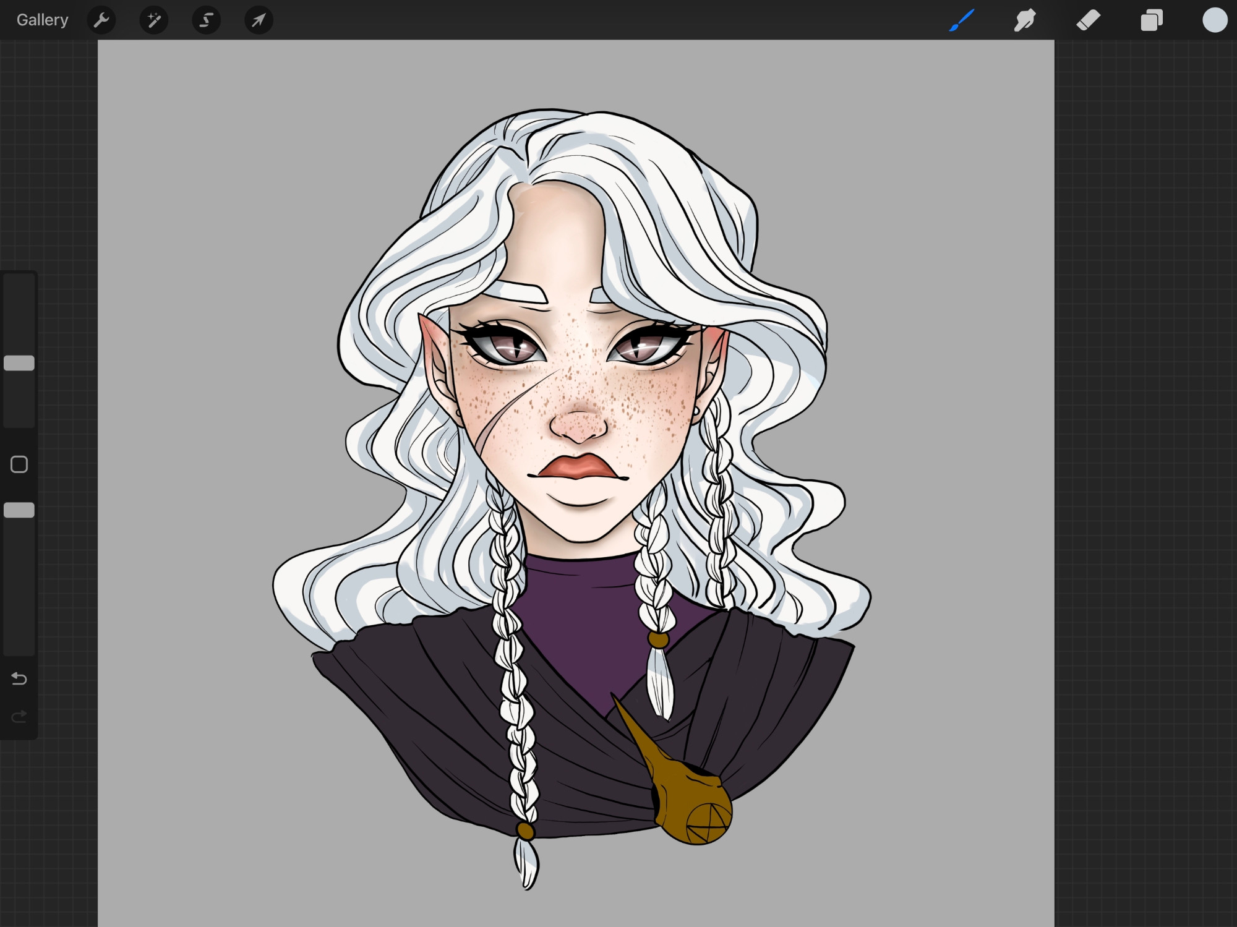Image resolution: width=1237 pixels, height=927 pixels.
Task: Click the brush opacity slider handle
Action: pyautogui.click(x=19, y=510)
